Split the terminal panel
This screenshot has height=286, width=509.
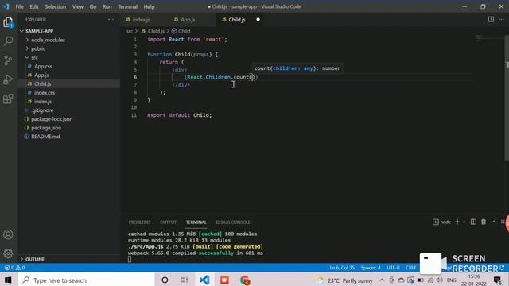[x=473, y=222]
